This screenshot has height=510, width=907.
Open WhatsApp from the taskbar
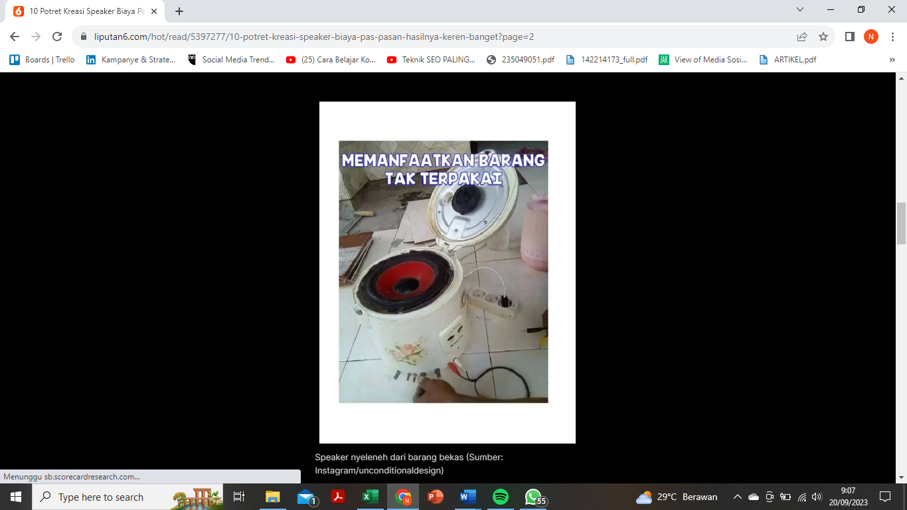533,497
